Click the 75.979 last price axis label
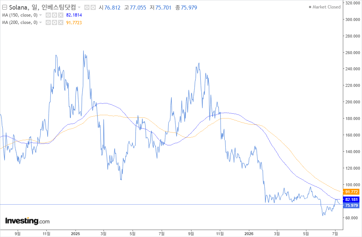The height and width of the screenshot is (237, 362). tap(351, 205)
